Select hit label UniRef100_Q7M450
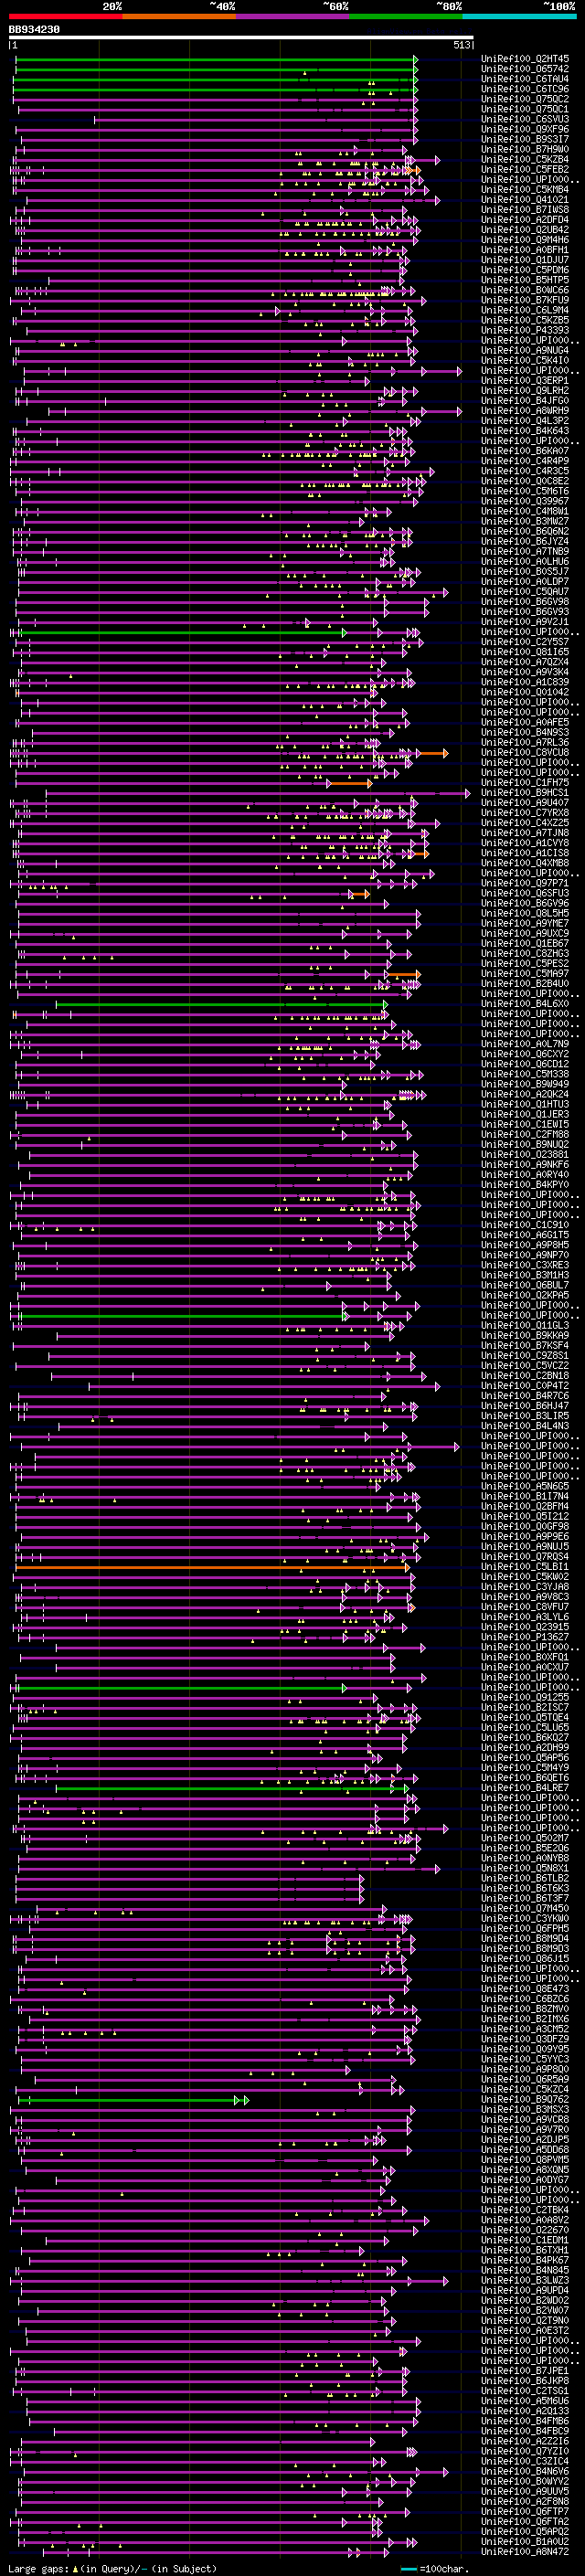The image size is (585, 2576). (525, 1909)
